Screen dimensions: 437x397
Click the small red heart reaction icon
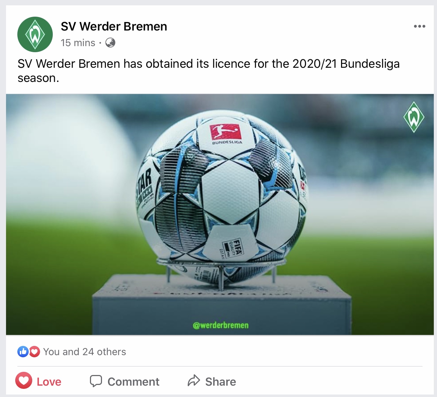click(34, 352)
